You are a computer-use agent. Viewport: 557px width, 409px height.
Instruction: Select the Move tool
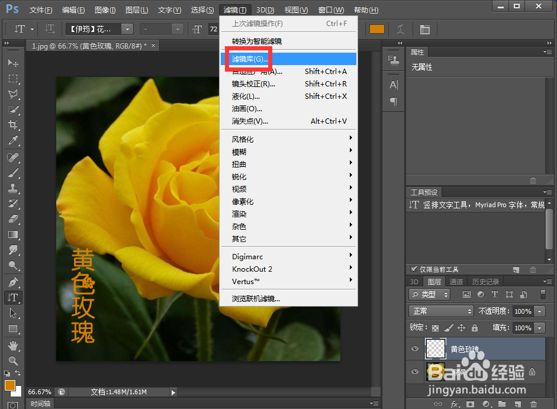pyautogui.click(x=13, y=63)
